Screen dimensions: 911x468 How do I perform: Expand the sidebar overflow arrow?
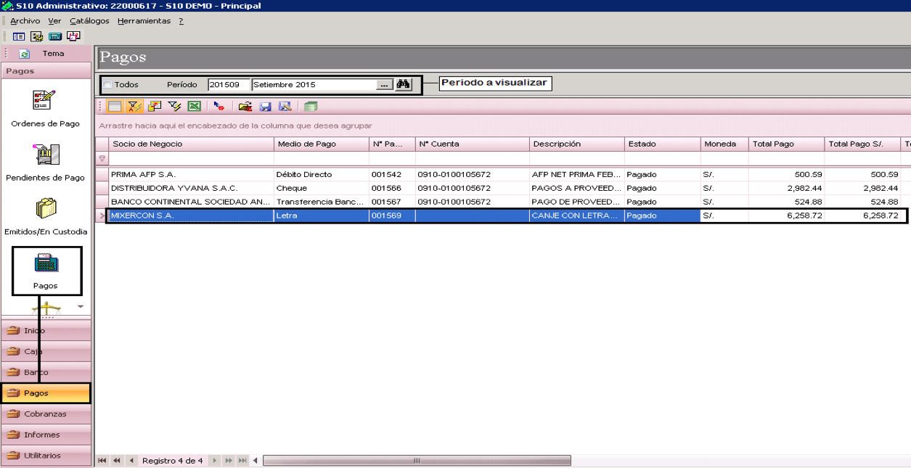pyautogui.click(x=81, y=307)
